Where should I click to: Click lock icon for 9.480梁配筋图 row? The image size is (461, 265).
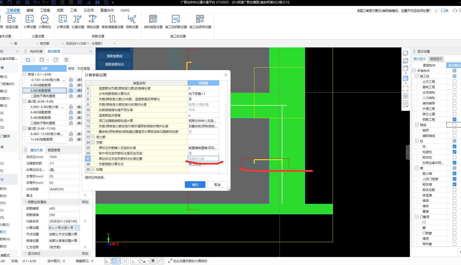(x=71, y=112)
